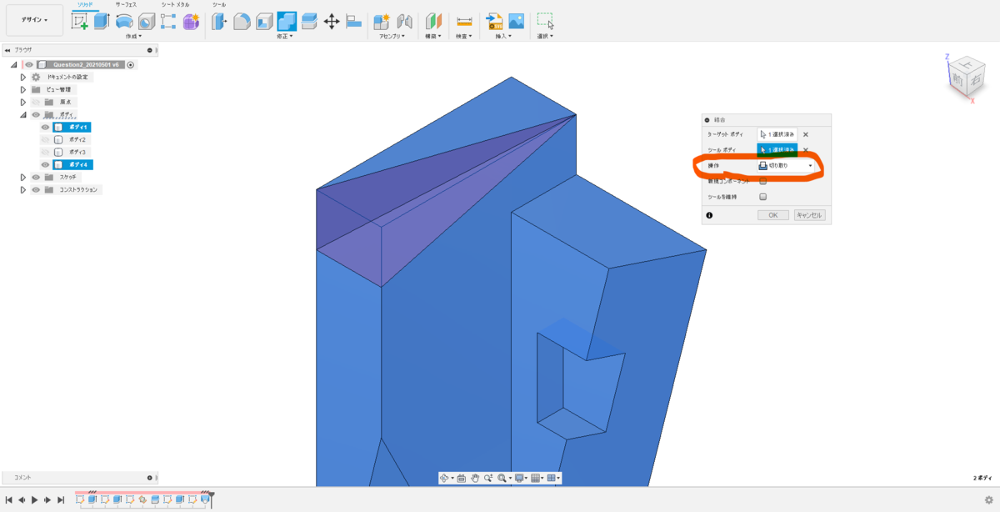Select the window selection tool

pyautogui.click(x=546, y=22)
